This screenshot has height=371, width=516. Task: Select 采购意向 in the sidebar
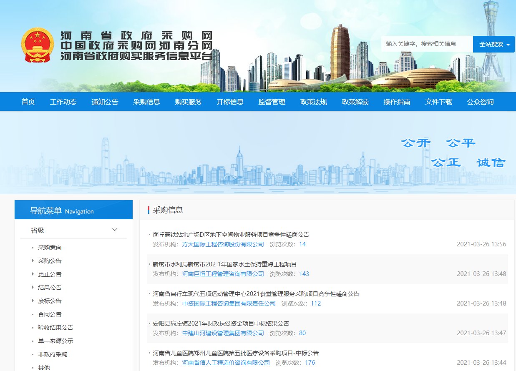pos(49,247)
